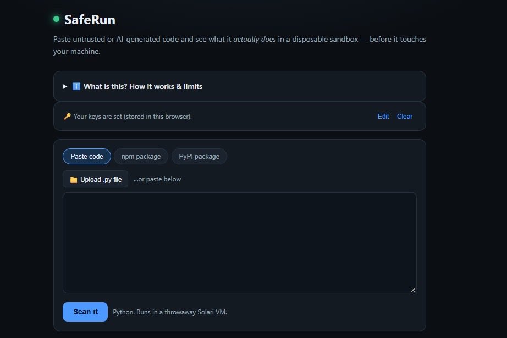
Task: Click Edit link for stored keys
Action: tap(383, 117)
